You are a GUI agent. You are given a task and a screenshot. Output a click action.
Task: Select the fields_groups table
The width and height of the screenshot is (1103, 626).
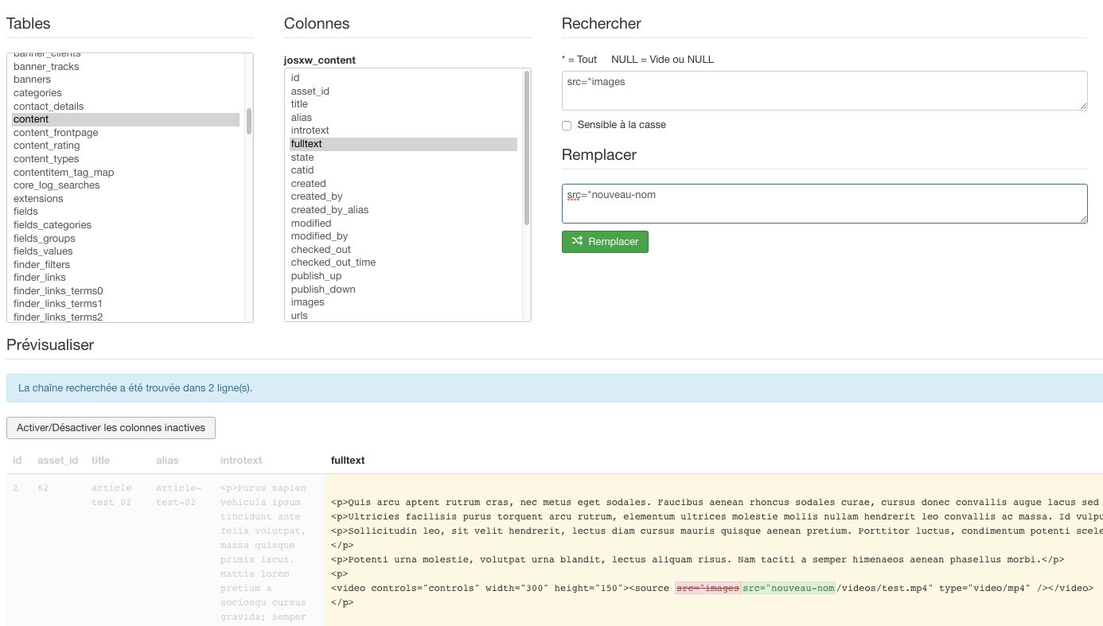[126, 239]
